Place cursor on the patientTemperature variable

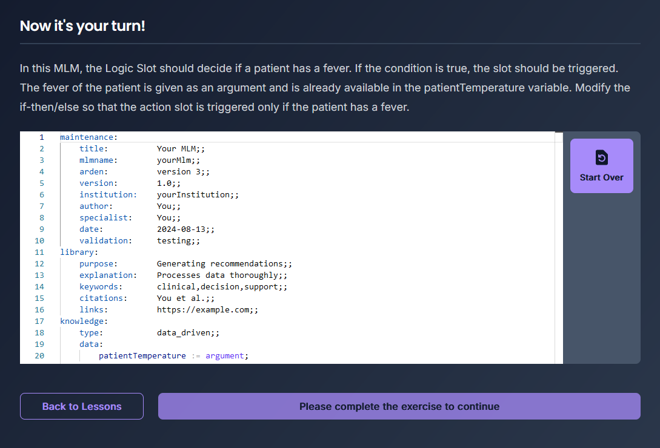tap(142, 355)
